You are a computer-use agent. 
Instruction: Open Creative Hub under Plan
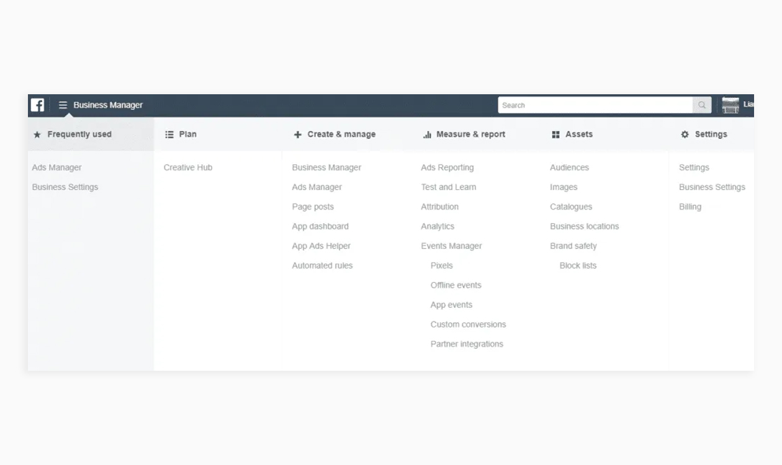188,167
